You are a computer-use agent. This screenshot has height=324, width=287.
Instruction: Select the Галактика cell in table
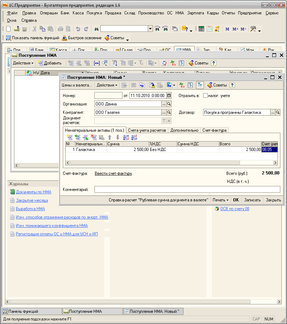[91, 150]
